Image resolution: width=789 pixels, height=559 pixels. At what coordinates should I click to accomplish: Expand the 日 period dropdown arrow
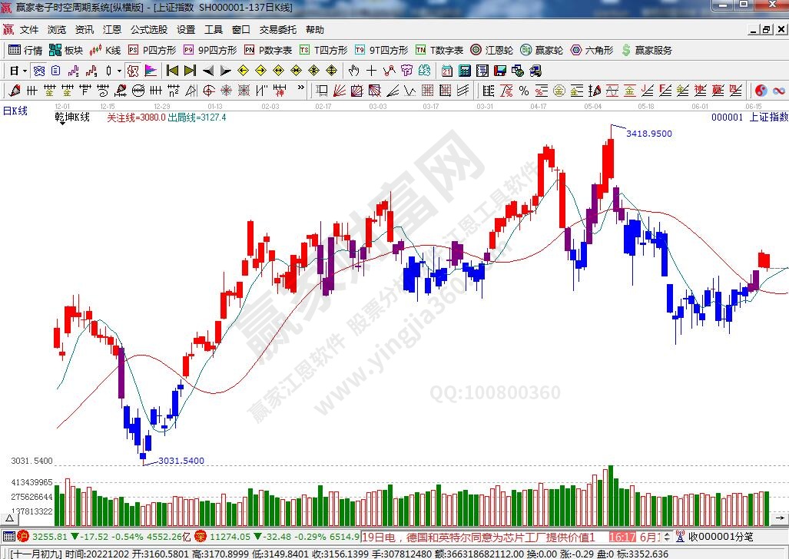[25, 71]
